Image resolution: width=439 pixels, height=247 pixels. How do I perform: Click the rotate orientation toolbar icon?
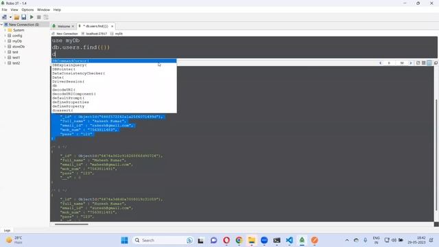click(46, 17)
